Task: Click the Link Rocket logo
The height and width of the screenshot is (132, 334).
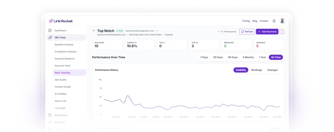Action: click(61, 21)
